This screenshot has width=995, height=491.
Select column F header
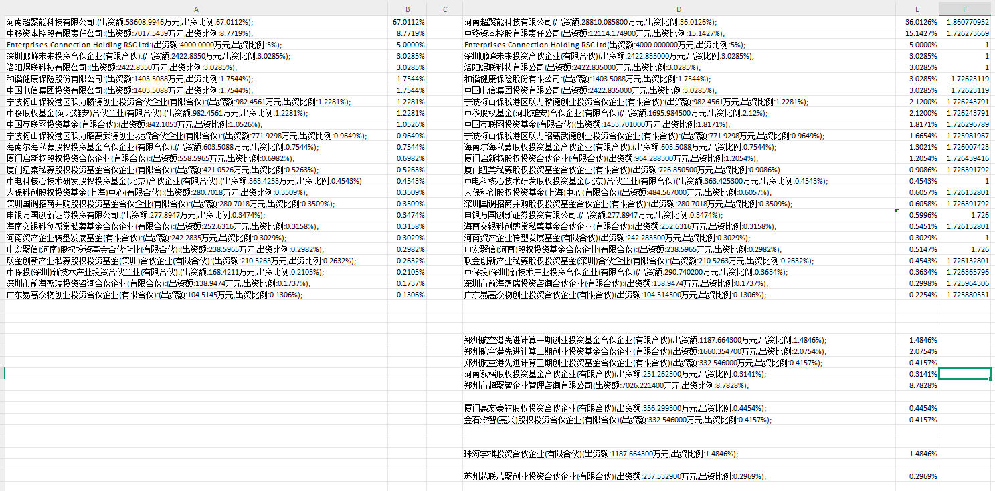click(965, 9)
